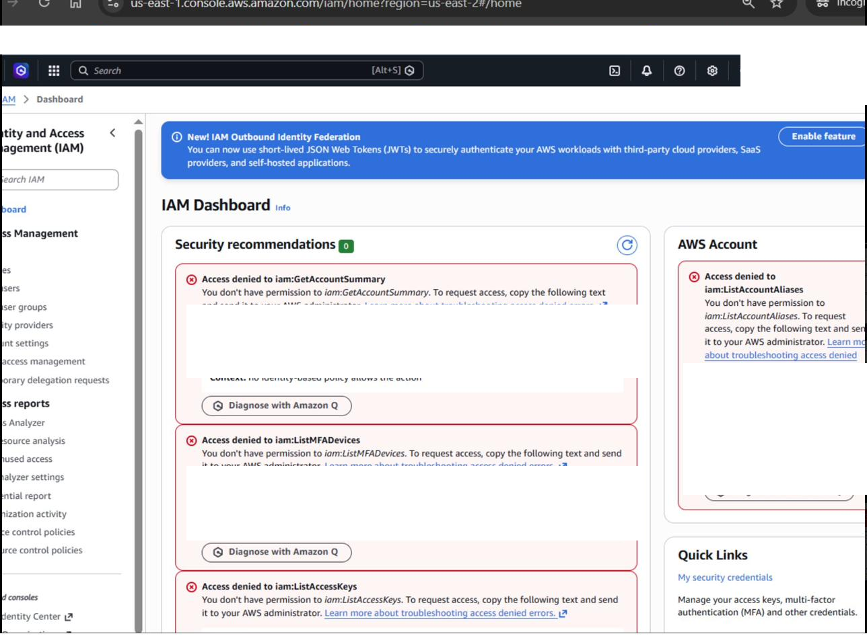Bookmark this page with star icon
The width and height of the screenshot is (867, 640).
pos(776,4)
